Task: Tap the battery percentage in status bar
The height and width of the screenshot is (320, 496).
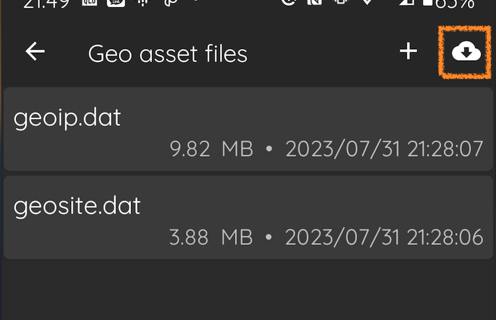Action: pos(455,4)
